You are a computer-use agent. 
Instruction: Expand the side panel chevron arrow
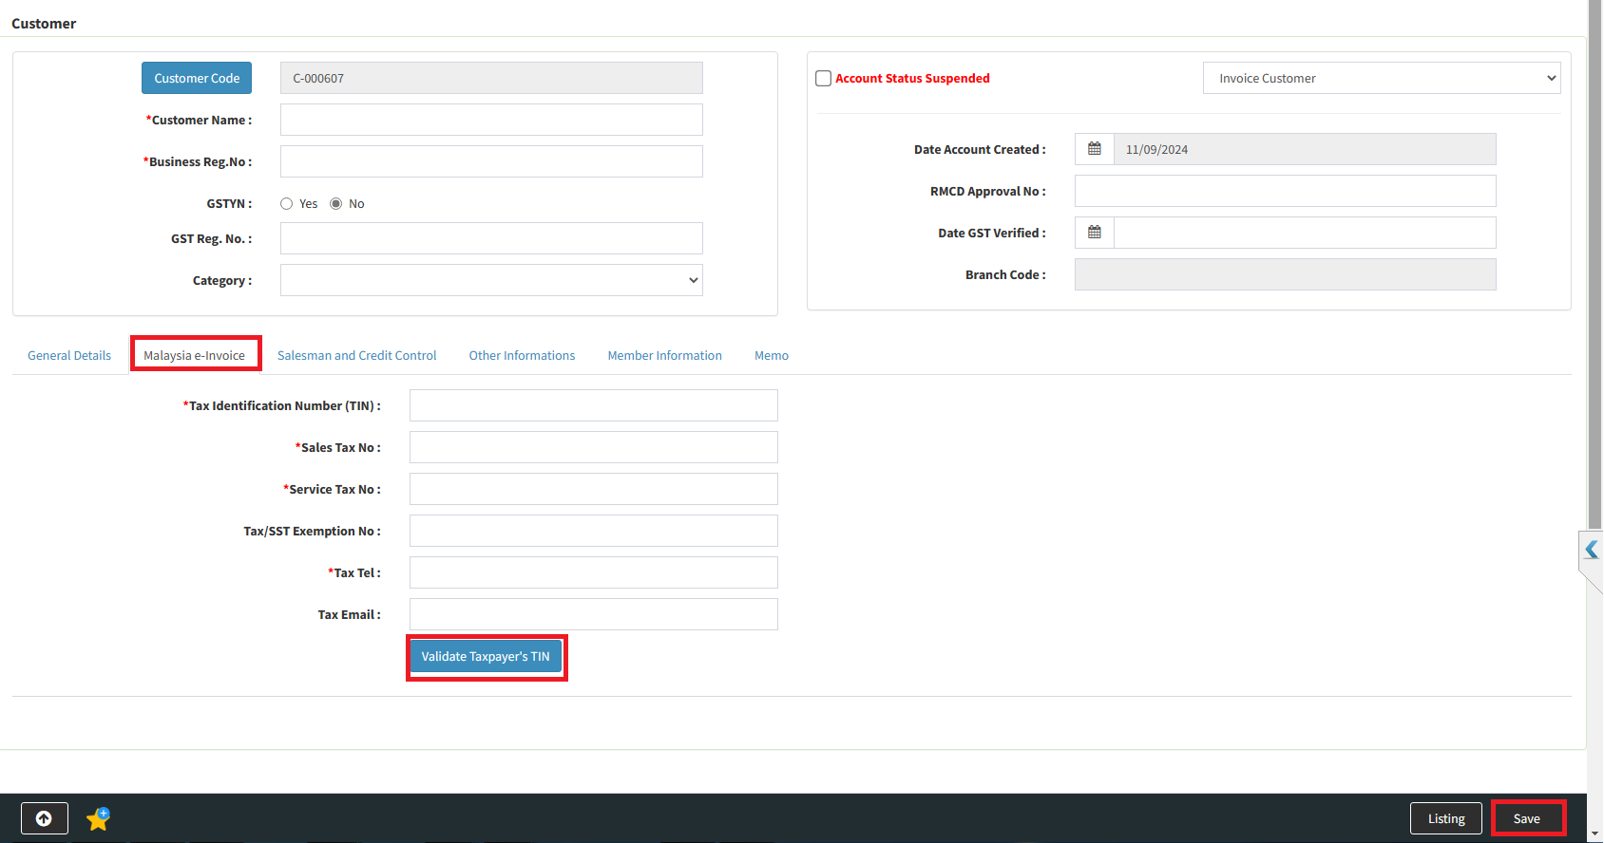[x=1592, y=550]
